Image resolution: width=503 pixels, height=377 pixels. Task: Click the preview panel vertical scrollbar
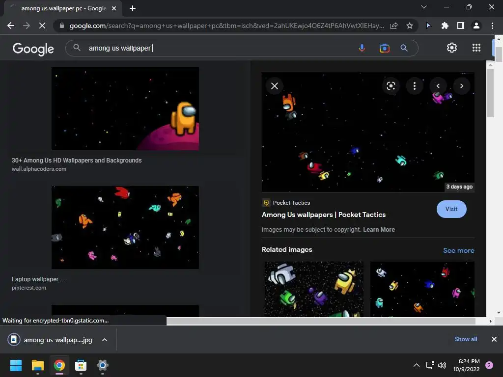pos(491,93)
